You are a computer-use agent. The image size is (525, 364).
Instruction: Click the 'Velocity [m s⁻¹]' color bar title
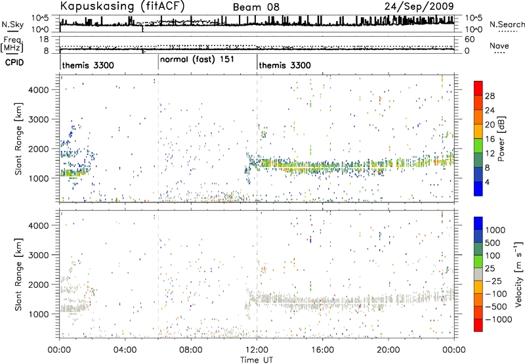[518, 274]
